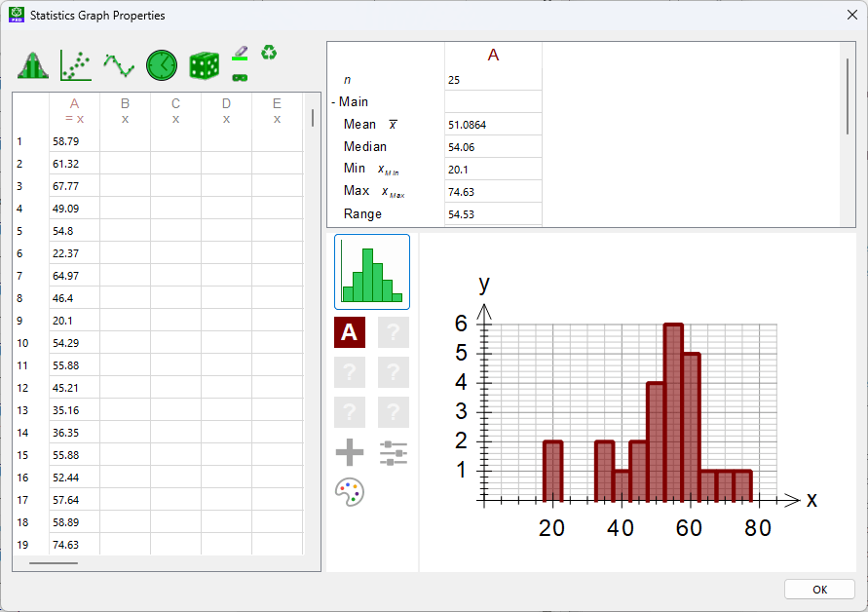Click the eraser clear data icon

point(240,53)
